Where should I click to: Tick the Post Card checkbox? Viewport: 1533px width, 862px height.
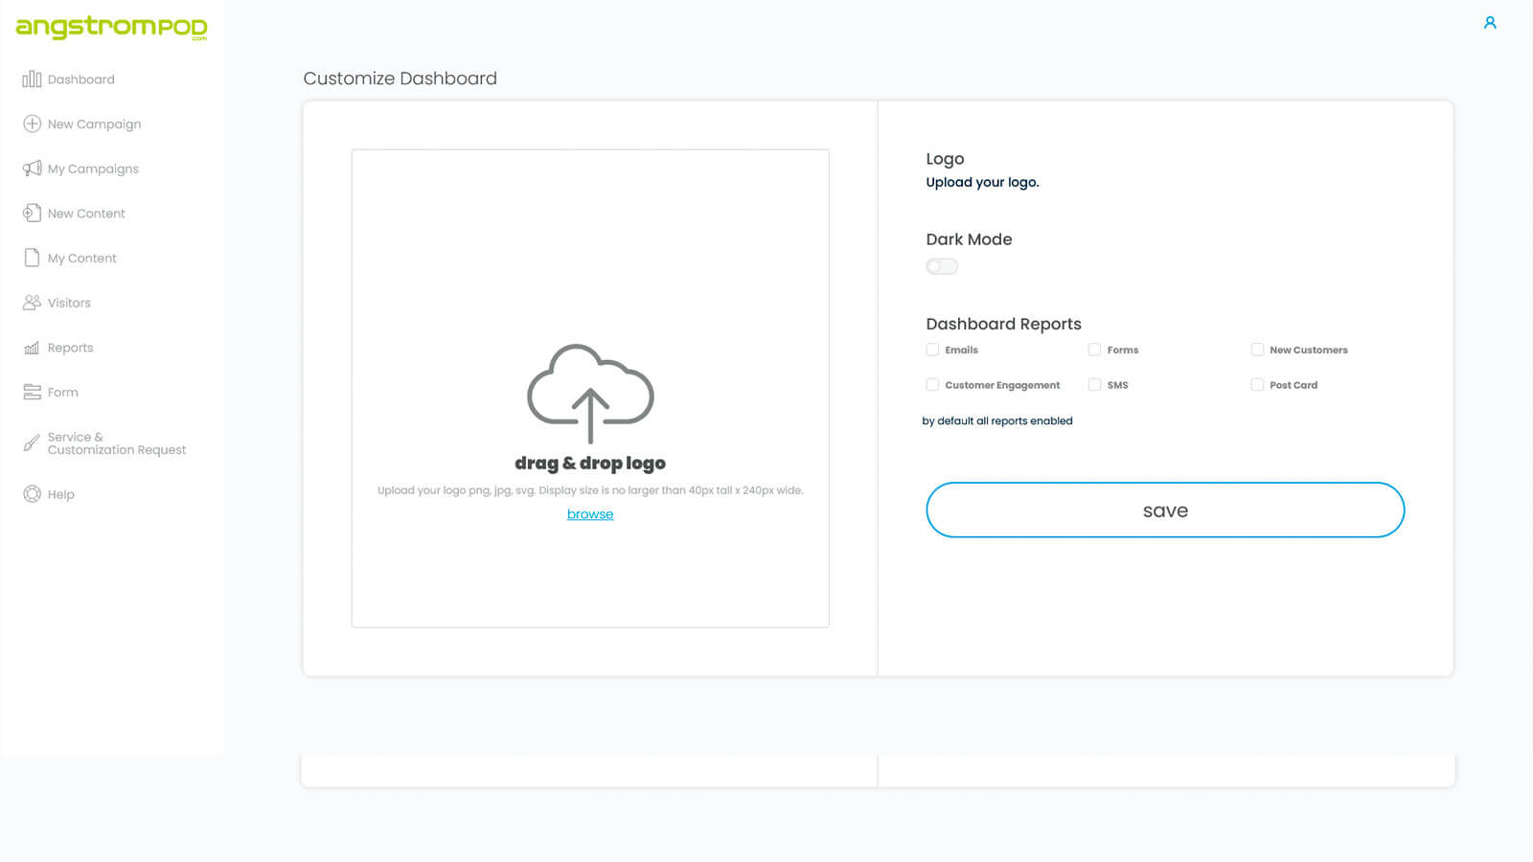point(1257,385)
